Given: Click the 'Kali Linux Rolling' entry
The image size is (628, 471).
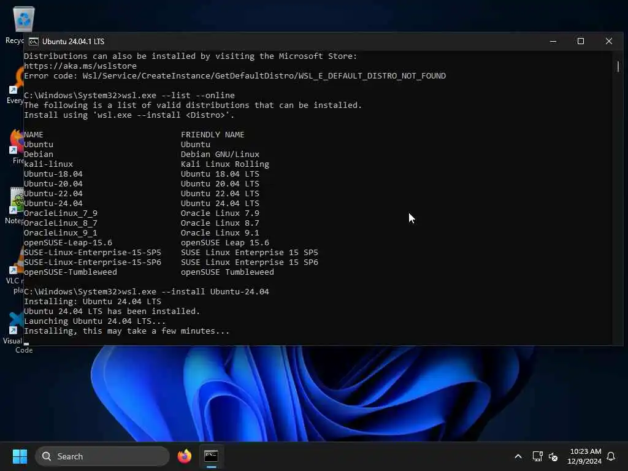Looking at the screenshot, I should click(x=224, y=164).
